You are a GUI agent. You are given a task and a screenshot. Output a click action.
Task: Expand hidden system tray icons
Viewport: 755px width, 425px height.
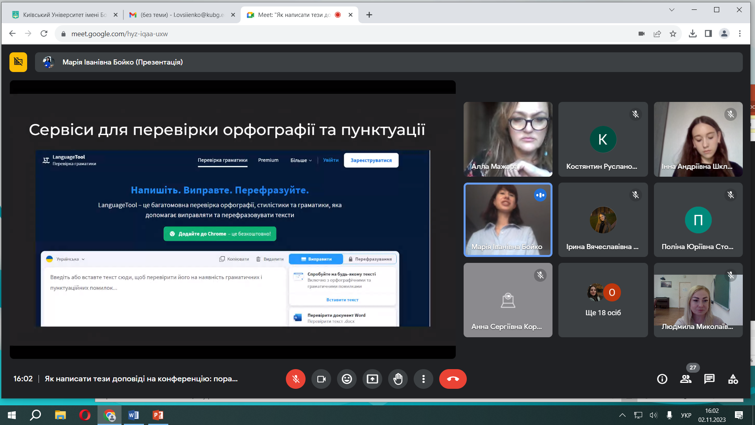[x=622, y=415]
